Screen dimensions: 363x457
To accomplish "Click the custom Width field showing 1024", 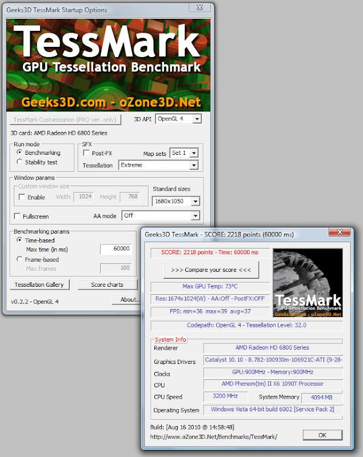I will (83, 197).
